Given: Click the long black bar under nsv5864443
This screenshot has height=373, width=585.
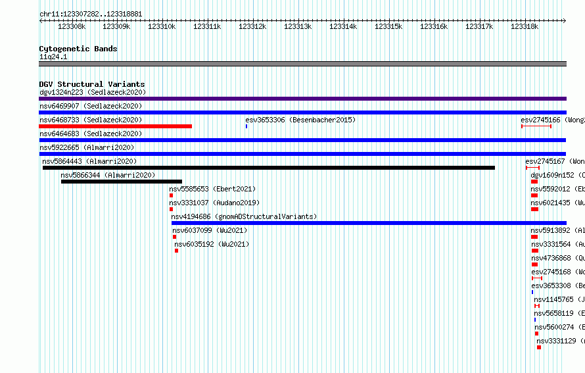Looking at the screenshot, I should pyautogui.click(x=269, y=168).
